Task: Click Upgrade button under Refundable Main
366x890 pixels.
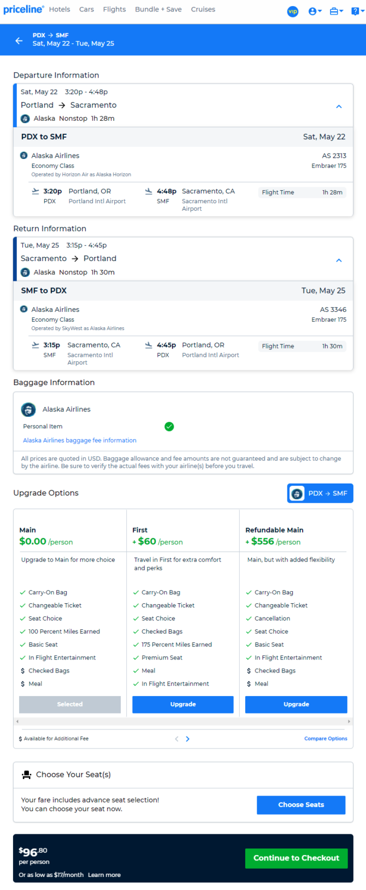Action: coord(296,704)
